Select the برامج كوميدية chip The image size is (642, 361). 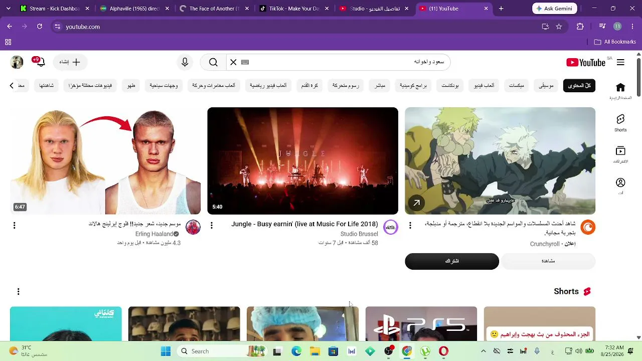[413, 86]
